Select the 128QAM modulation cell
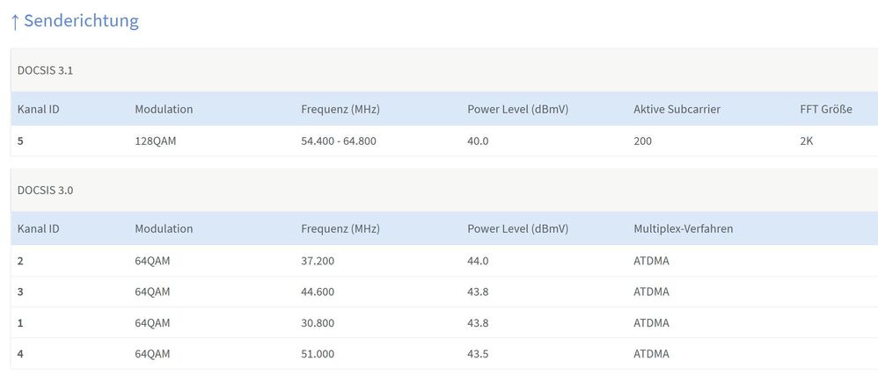 [x=155, y=141]
